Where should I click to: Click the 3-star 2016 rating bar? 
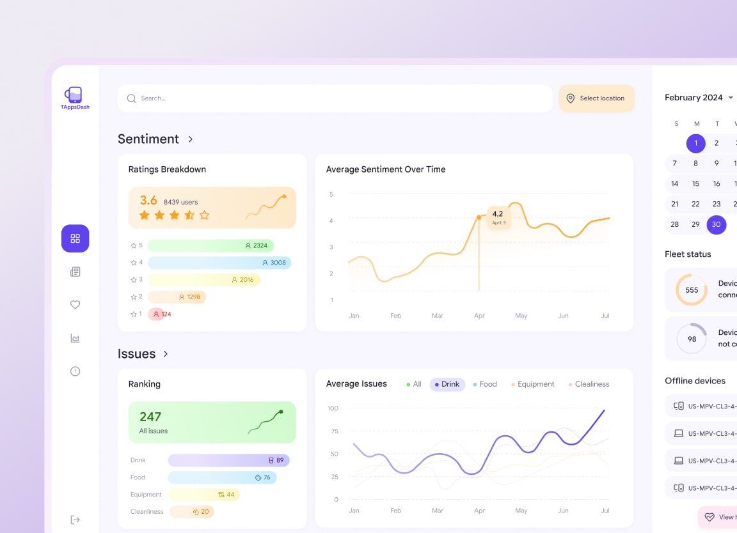click(204, 280)
